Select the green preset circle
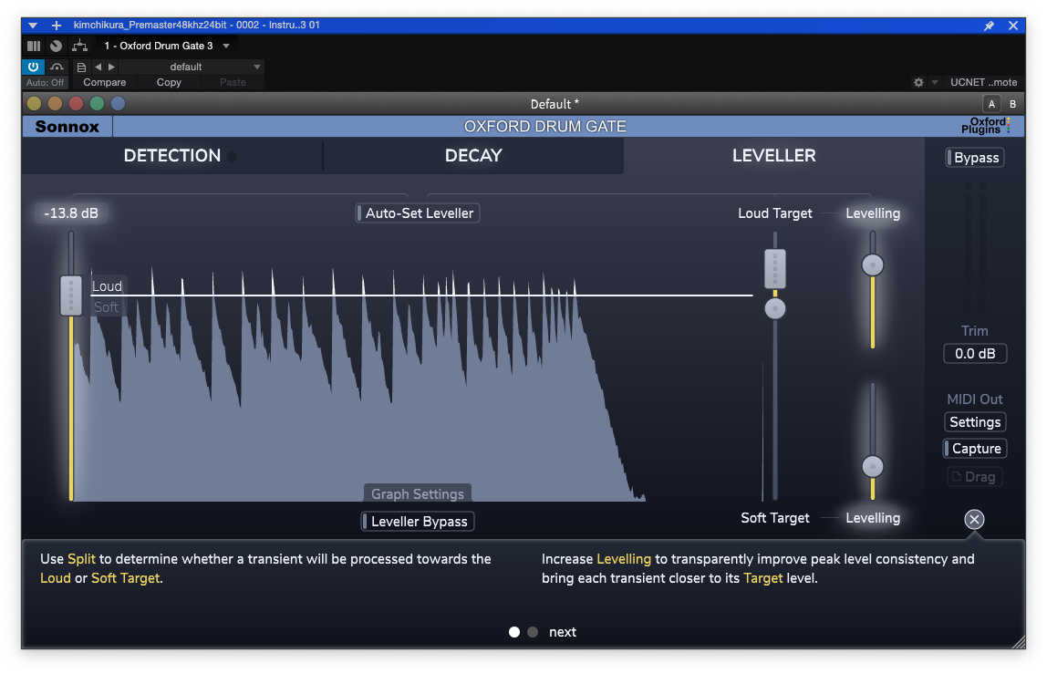This screenshot has width=1047, height=674. point(97,104)
